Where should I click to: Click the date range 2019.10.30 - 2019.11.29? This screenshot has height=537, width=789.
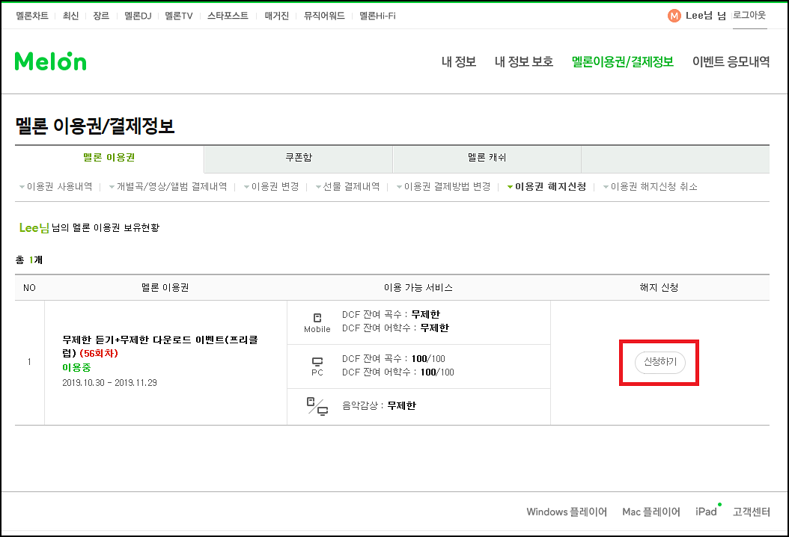[x=109, y=383]
